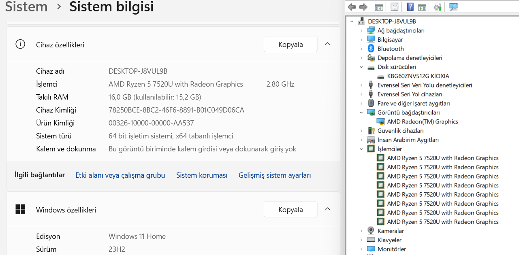Open Gelişmiş sistem ayarları link
This screenshot has width=519, height=255.
(275, 175)
